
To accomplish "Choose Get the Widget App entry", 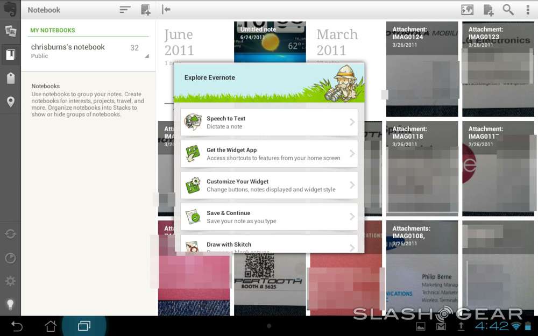I will click(x=269, y=154).
